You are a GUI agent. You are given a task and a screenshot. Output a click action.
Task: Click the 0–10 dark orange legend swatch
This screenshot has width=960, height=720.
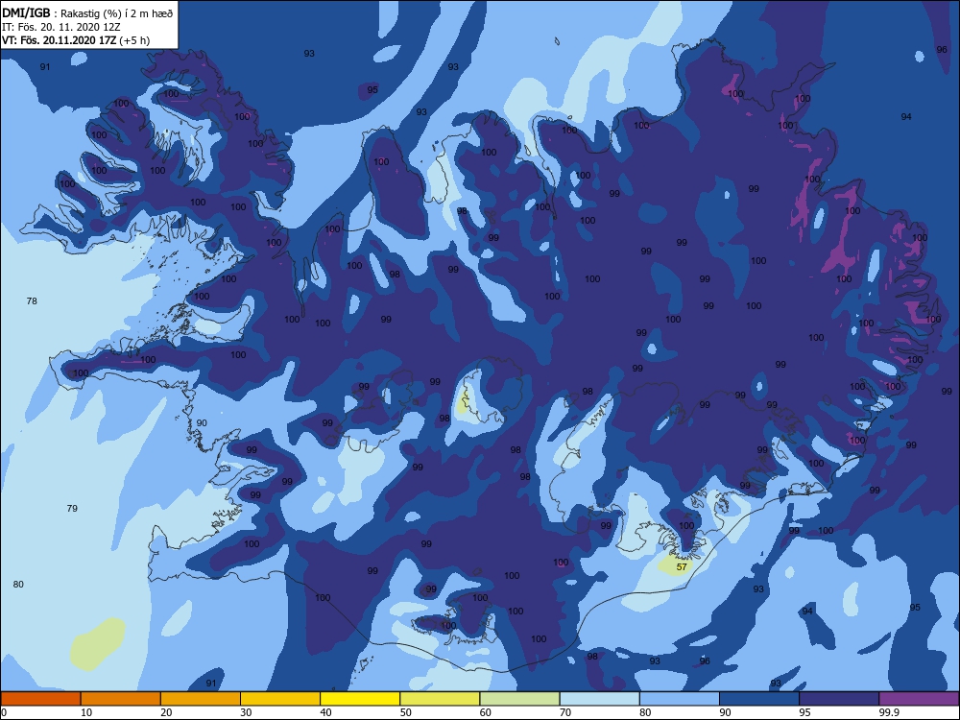click(x=40, y=699)
